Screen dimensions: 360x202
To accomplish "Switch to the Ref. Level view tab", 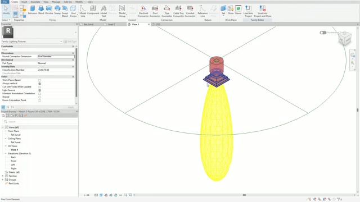I will (x=88, y=24).
